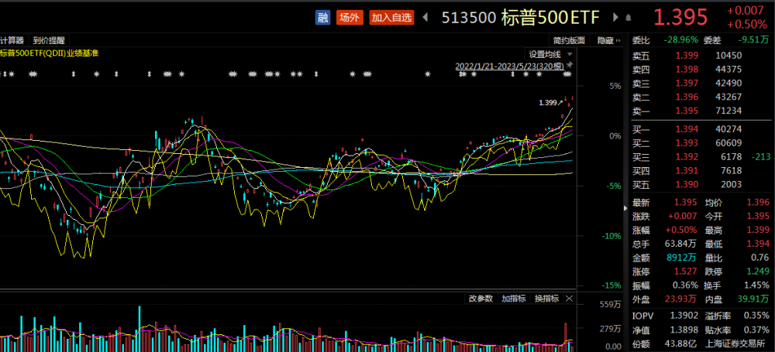
Task: Click the 2022/1/21-2023/5/23 date range link
Action: pyautogui.click(x=509, y=66)
